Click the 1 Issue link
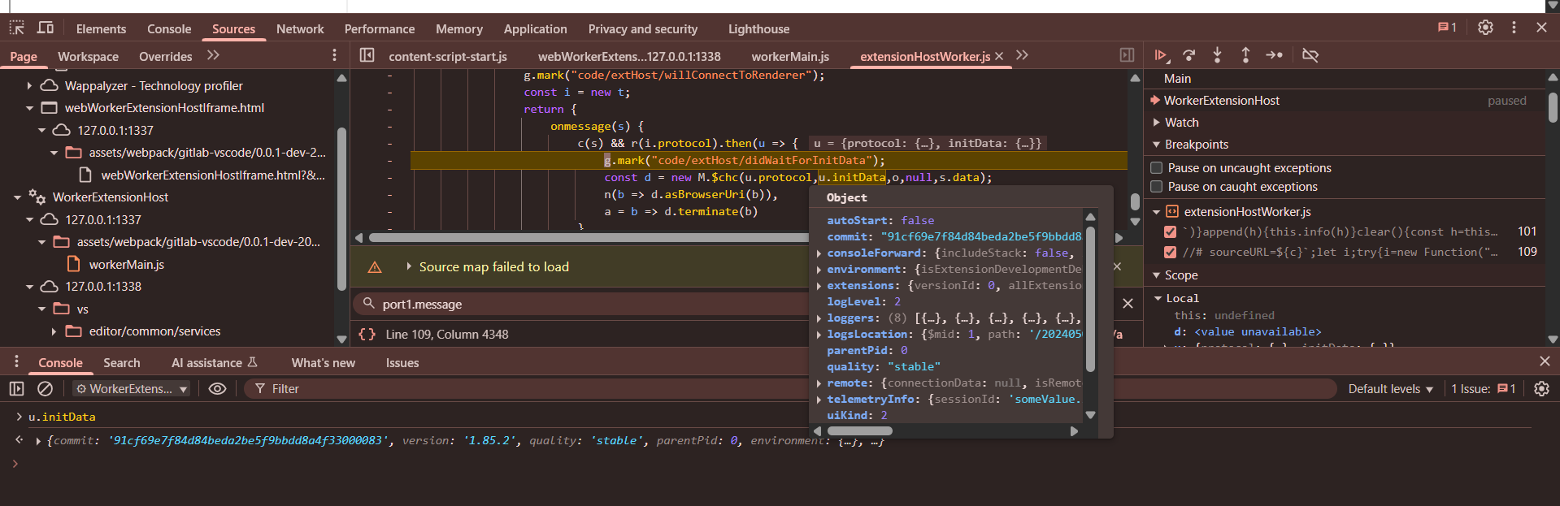 (1484, 389)
